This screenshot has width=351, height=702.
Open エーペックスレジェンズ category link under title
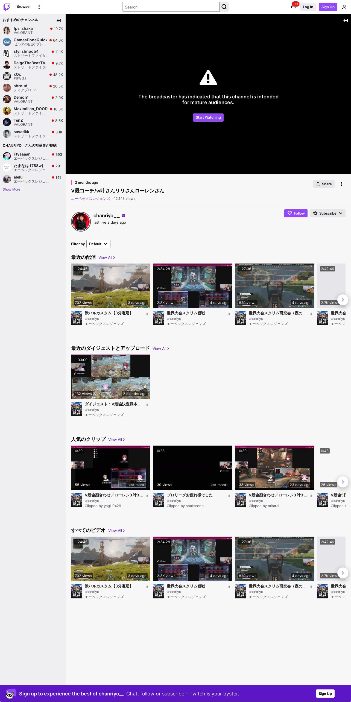click(90, 199)
